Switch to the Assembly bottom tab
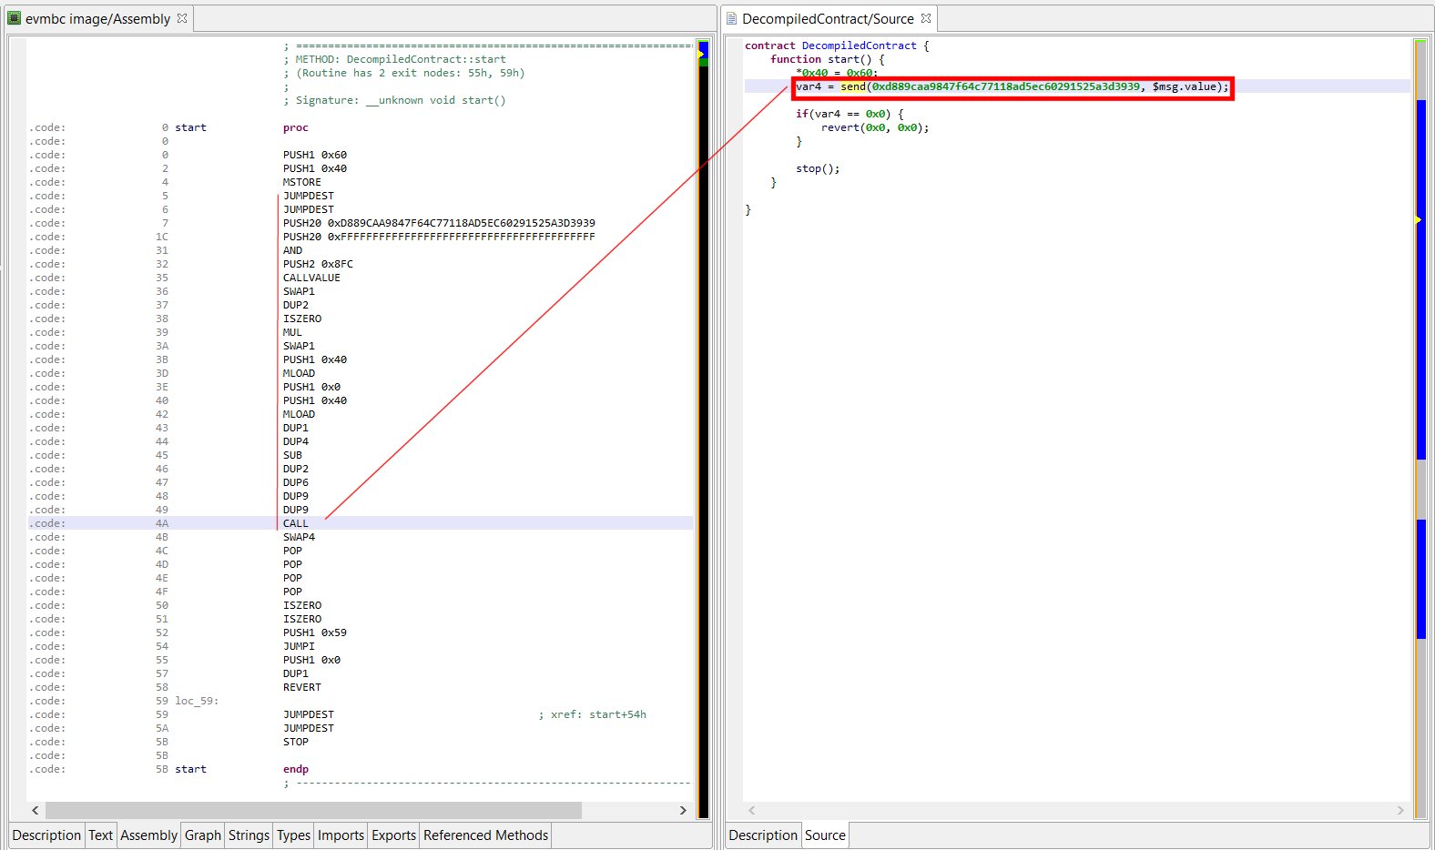The image size is (1435, 850). [x=148, y=835]
